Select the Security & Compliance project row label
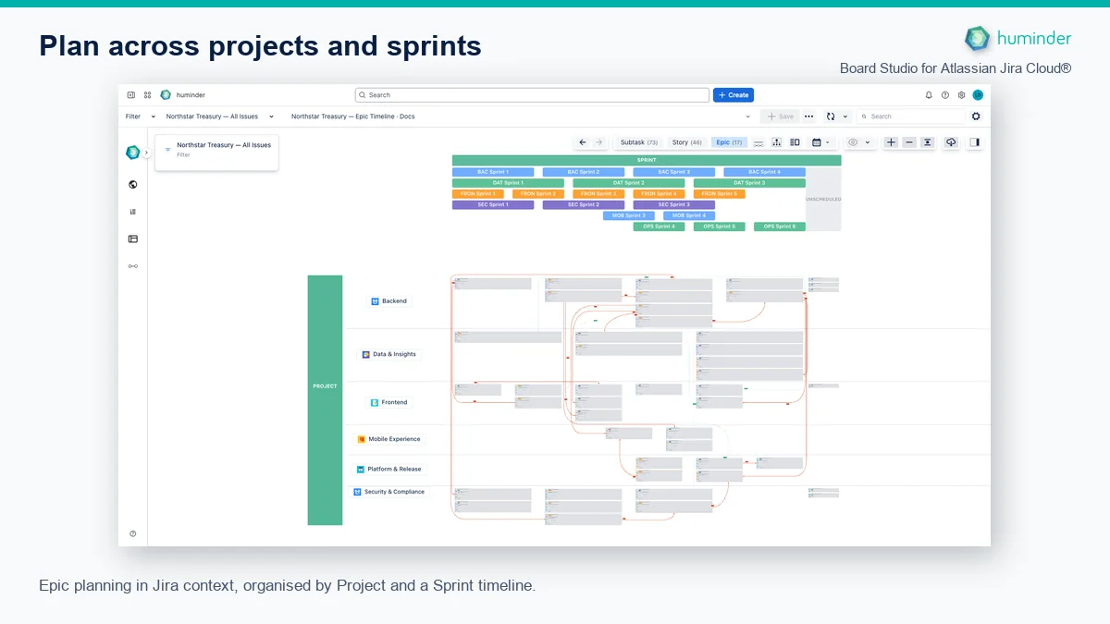Viewport: 1110px width, 624px height. point(389,492)
